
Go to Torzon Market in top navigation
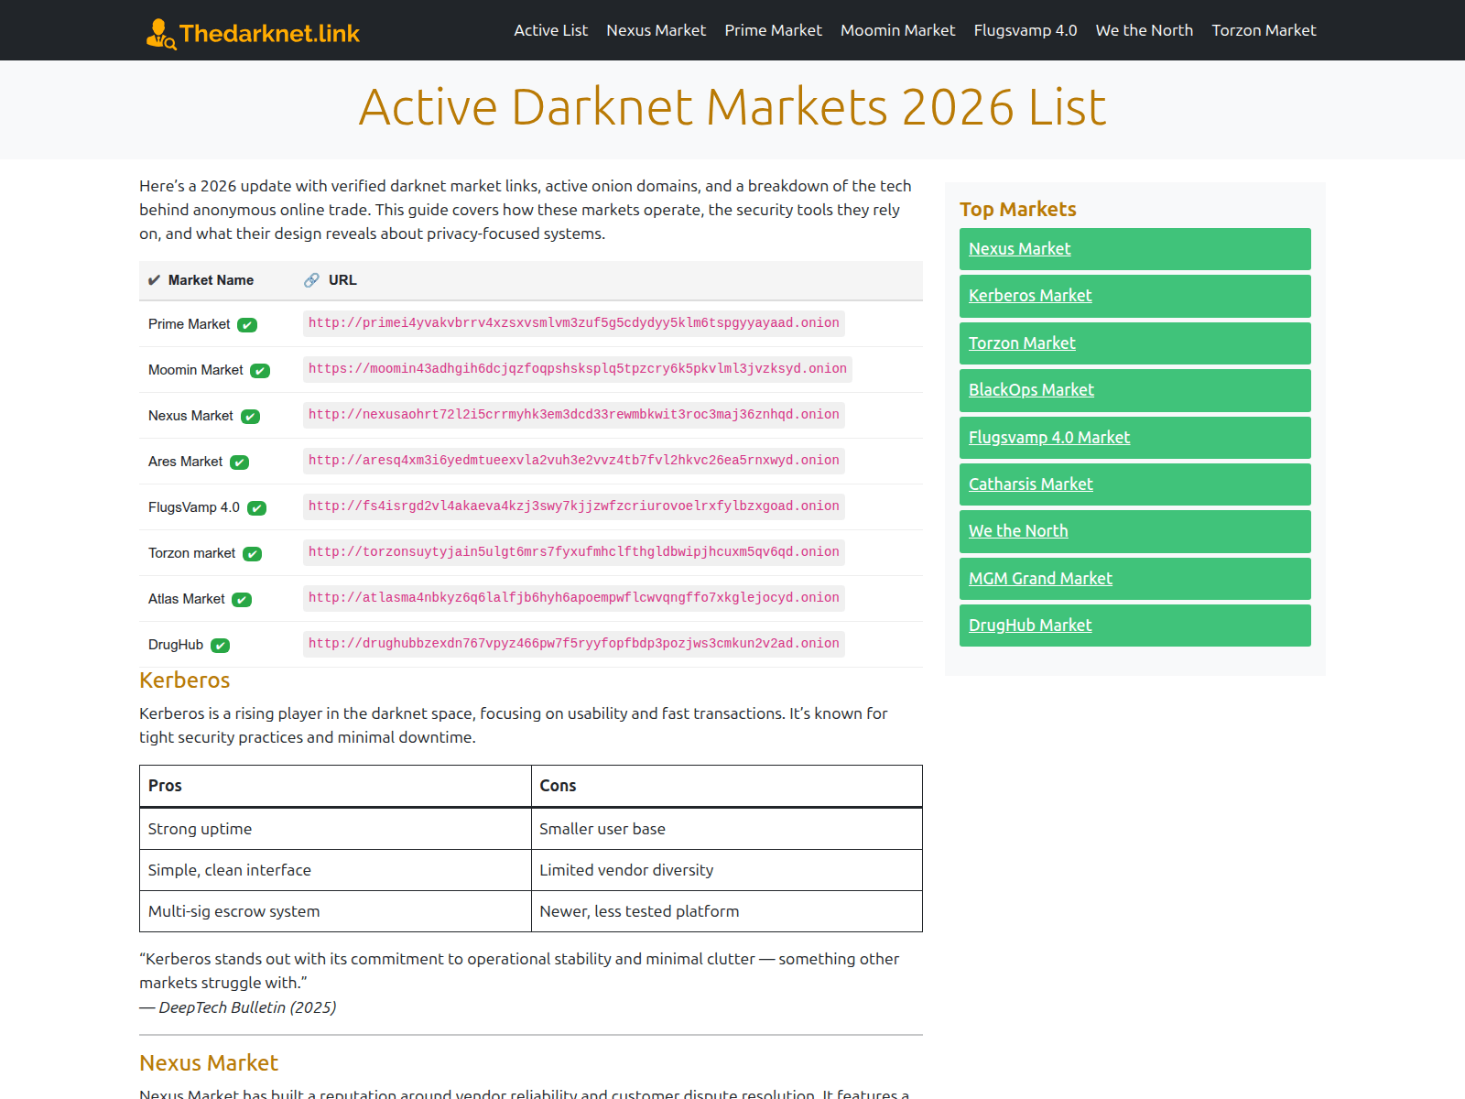[1264, 30]
